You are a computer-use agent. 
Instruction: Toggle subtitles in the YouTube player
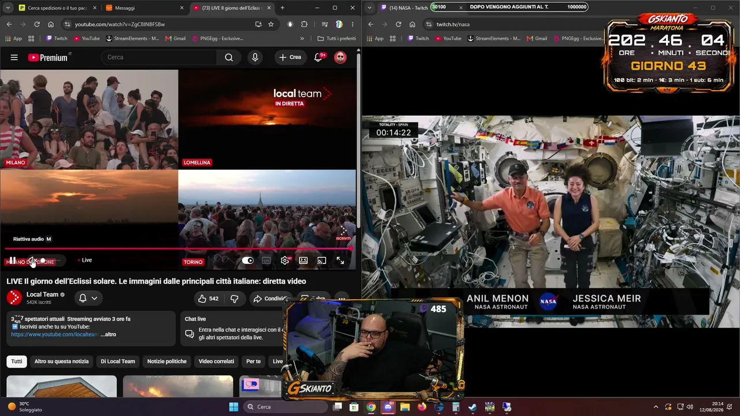click(266, 261)
